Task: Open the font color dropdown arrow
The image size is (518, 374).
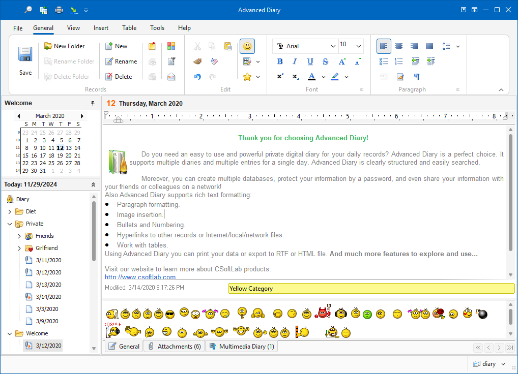Action: [324, 77]
